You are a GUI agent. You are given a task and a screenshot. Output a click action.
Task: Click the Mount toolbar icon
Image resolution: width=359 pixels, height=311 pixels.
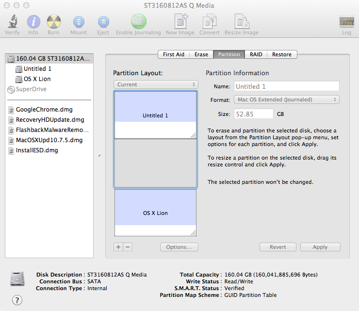coord(79,22)
